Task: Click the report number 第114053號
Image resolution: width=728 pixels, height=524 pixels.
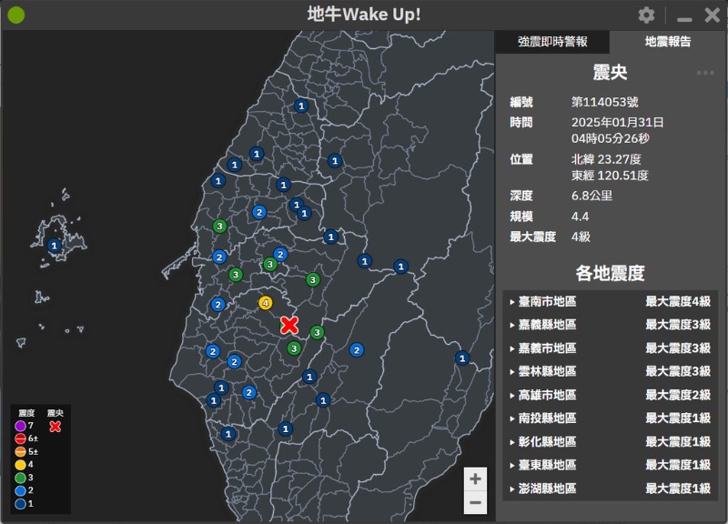Action: 604,102
